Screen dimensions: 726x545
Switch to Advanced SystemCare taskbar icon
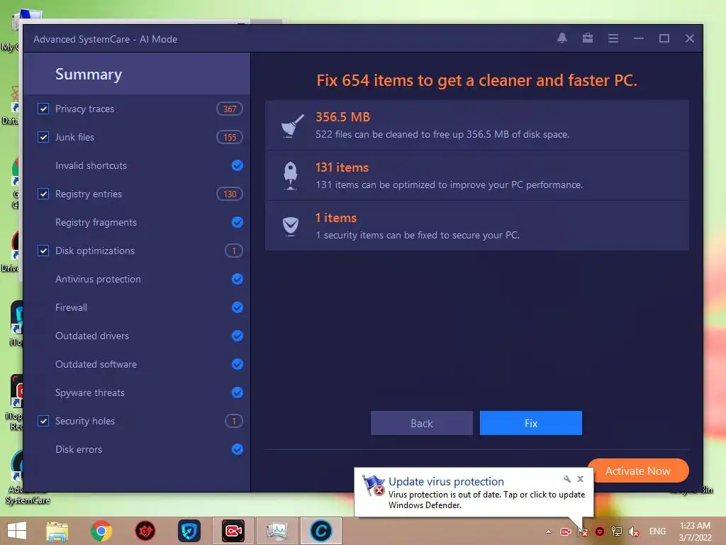[x=321, y=531]
